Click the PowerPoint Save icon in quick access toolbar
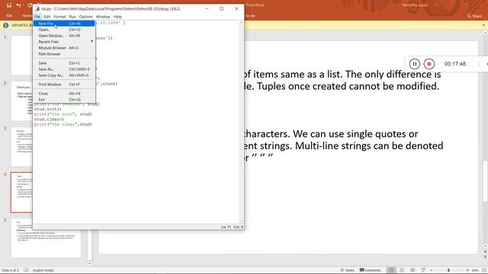This screenshot has width=488, height=274. [x=9, y=5]
